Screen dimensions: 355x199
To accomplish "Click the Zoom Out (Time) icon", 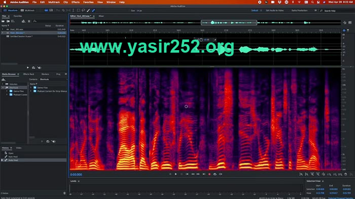I will click(318, 174).
